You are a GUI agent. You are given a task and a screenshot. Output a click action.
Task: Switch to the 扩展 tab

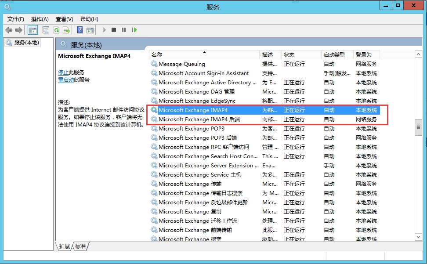pyautogui.click(x=65, y=246)
